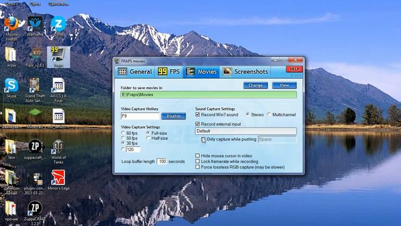Click Disable next to video capture hotkey

(x=174, y=116)
